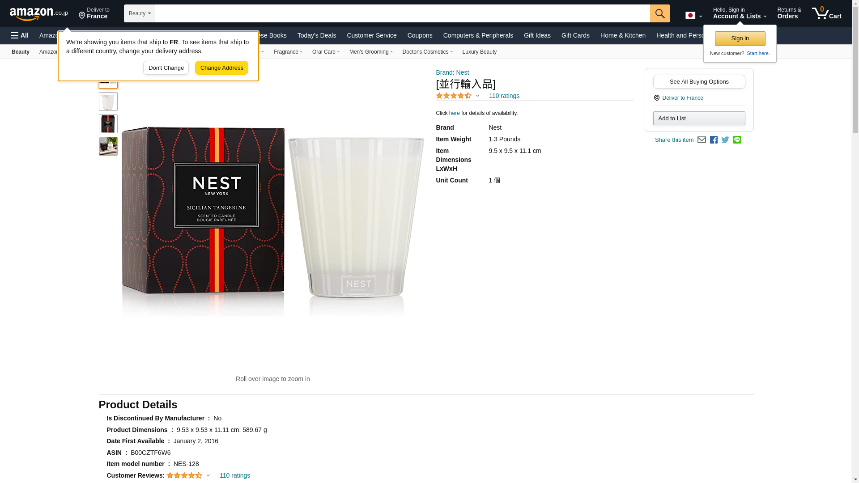Focus the Amazon search text field
Image resolution: width=859 pixels, height=483 pixels.
pos(402,13)
